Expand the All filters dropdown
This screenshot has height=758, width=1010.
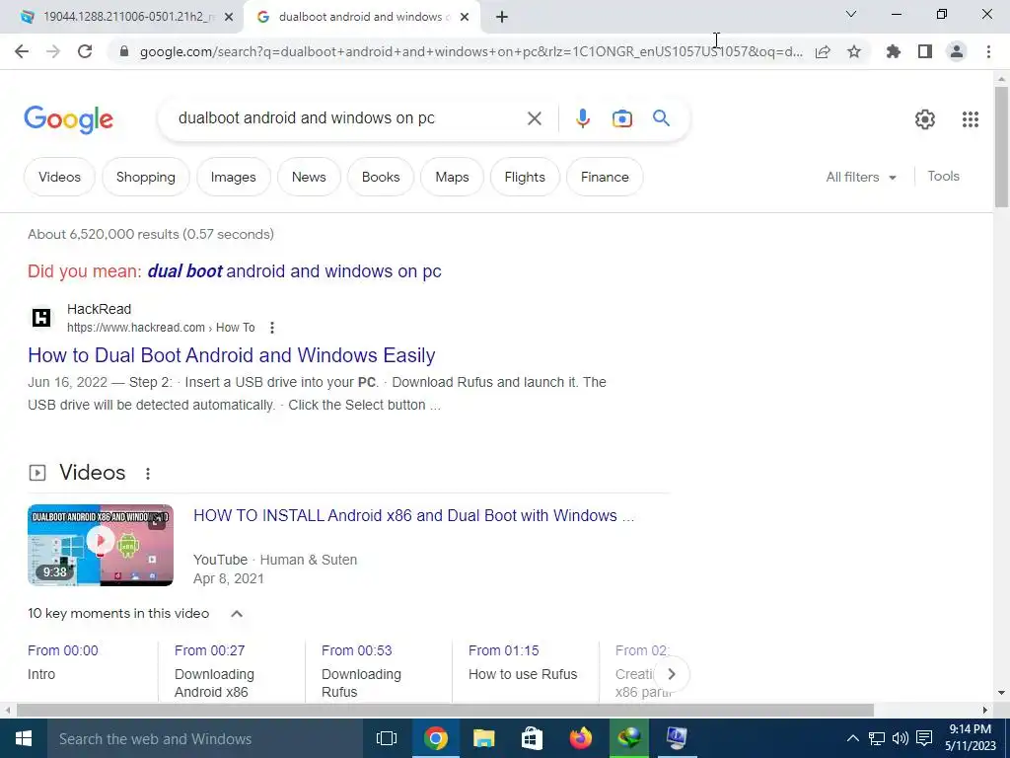tap(860, 177)
